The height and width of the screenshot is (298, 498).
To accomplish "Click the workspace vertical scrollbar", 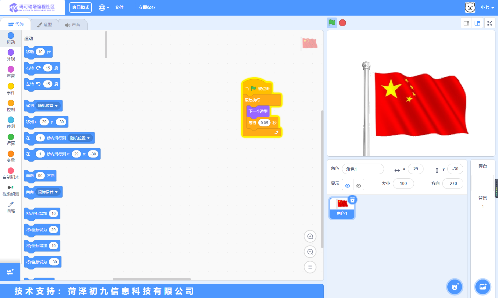I will [x=322, y=179].
